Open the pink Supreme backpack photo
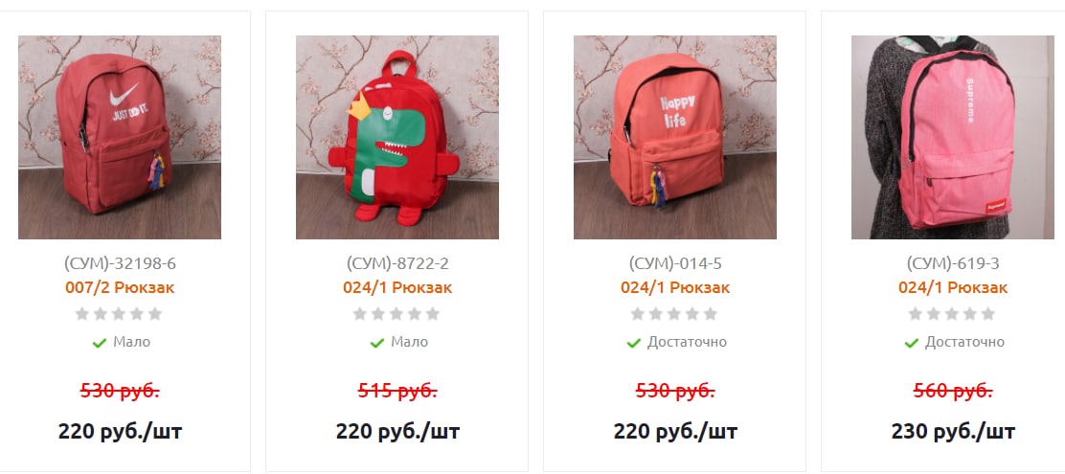1065x474 pixels. click(953, 137)
